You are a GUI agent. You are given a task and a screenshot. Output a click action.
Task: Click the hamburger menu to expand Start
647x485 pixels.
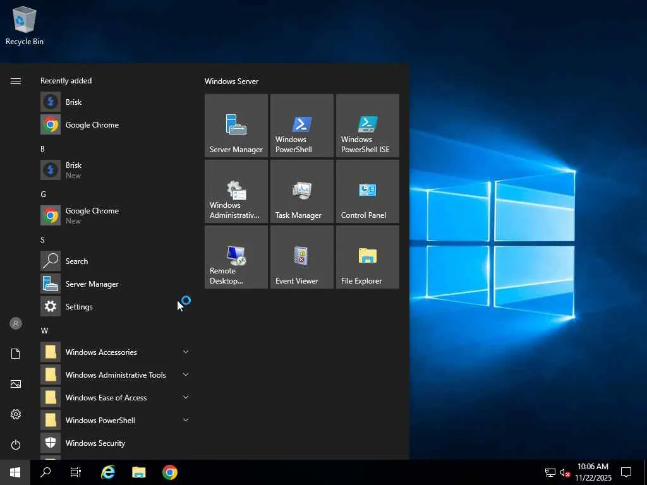(16, 81)
